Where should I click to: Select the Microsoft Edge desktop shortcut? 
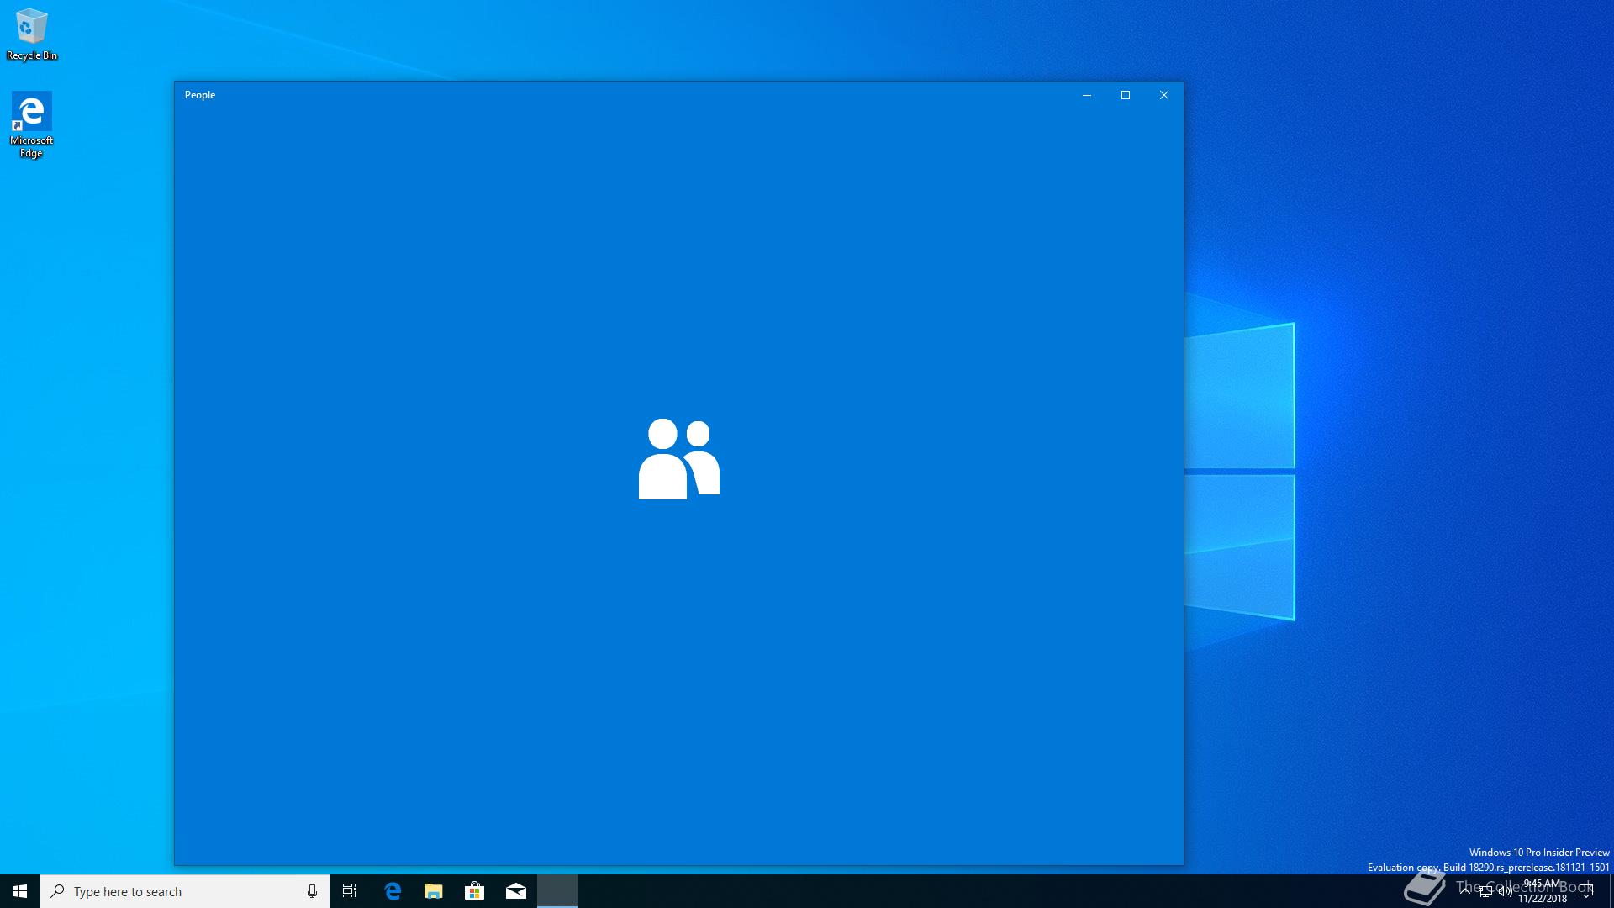[x=31, y=124]
